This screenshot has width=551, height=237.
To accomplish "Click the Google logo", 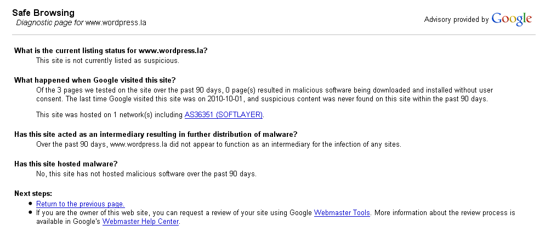I will coord(512,19).
